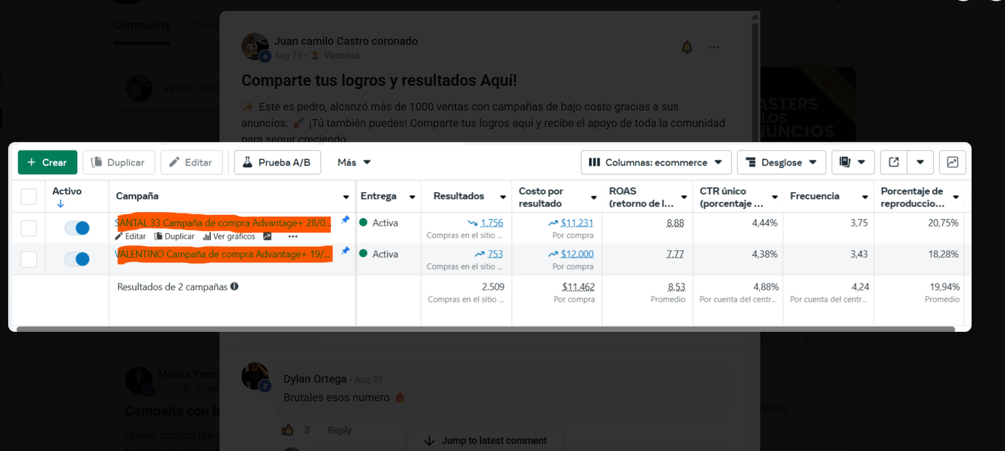Open the charts view icon in toolbar

(953, 162)
